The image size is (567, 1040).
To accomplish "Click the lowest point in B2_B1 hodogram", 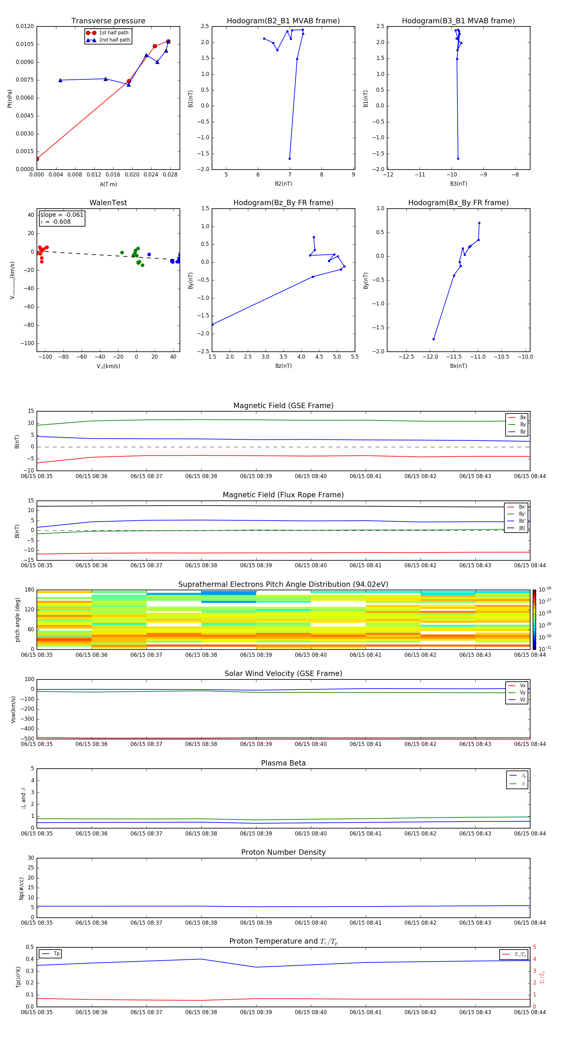I will click(x=289, y=159).
